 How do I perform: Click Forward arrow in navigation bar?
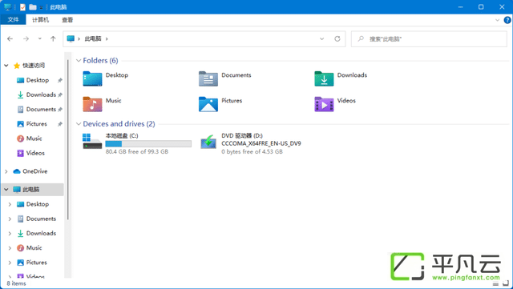26,39
